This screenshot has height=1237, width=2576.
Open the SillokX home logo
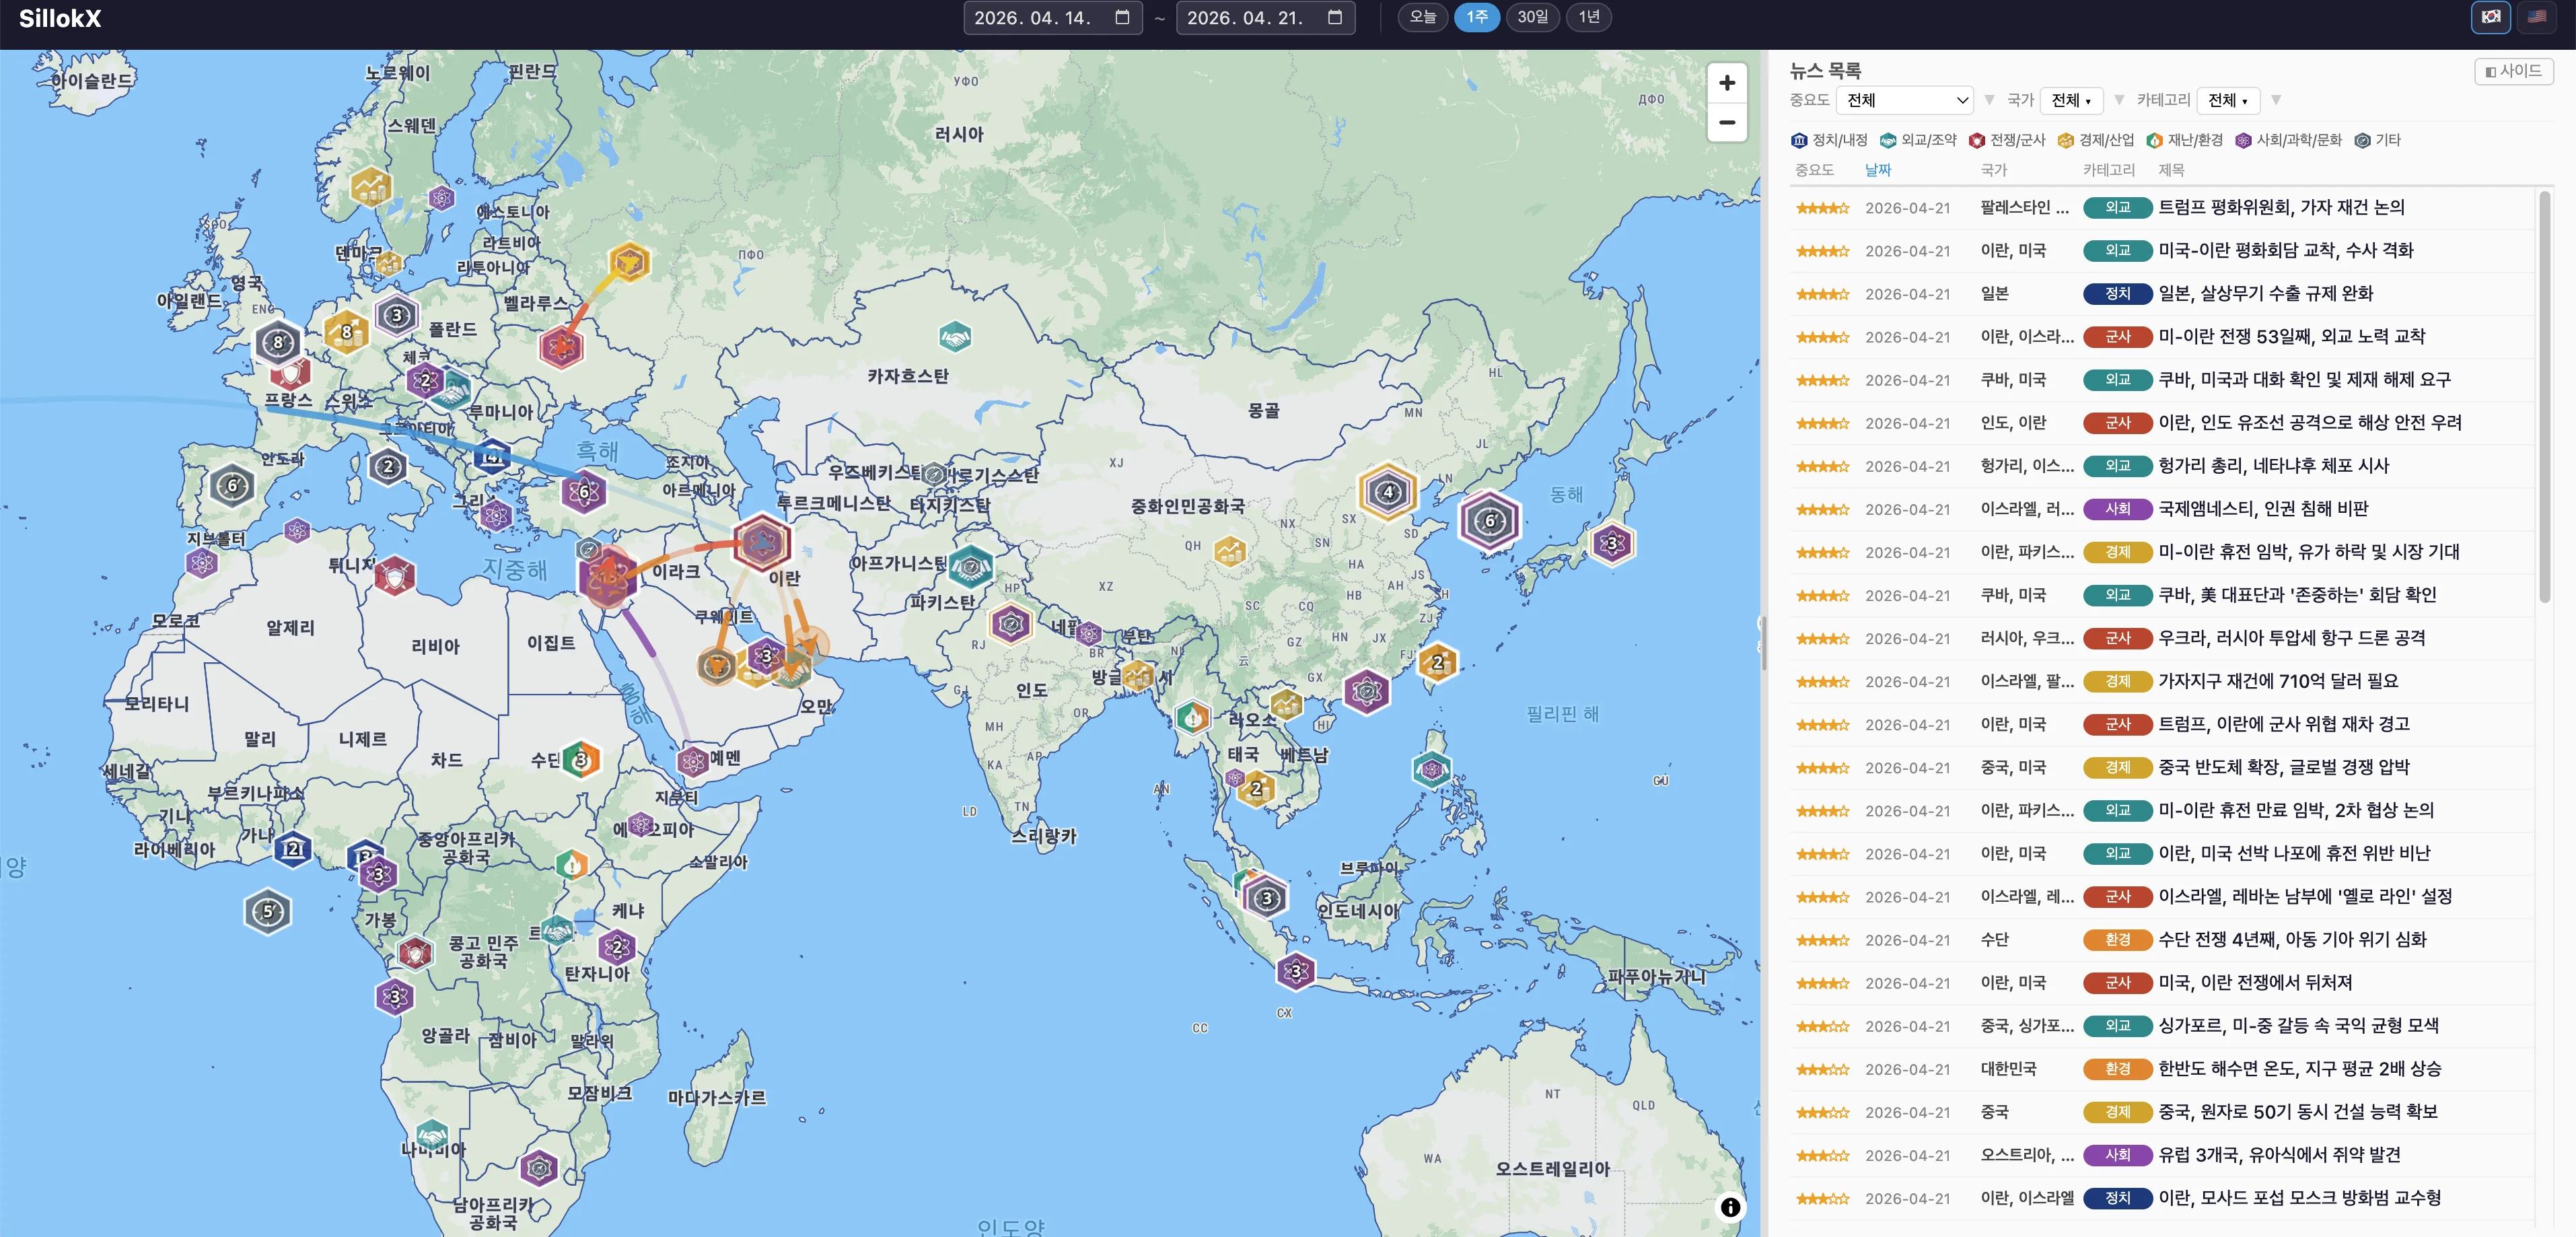tap(60, 18)
